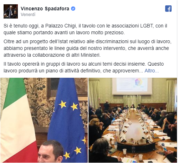Click the man's head below the flags
This screenshot has height=163, width=178.
coord(51,152)
